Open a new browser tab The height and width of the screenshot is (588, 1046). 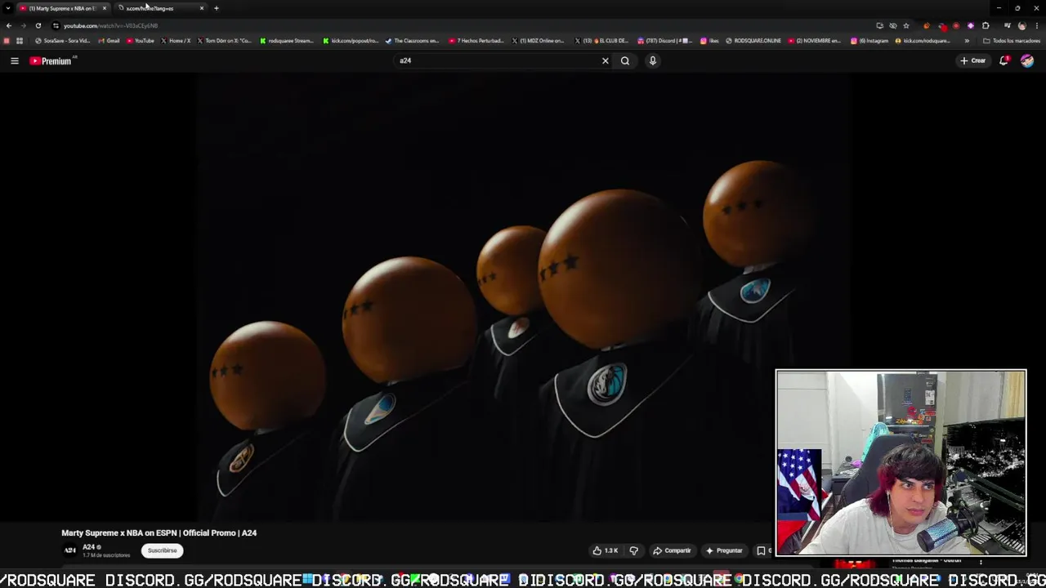[217, 8]
